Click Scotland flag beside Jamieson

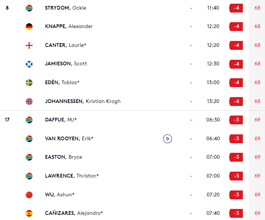tap(29, 64)
